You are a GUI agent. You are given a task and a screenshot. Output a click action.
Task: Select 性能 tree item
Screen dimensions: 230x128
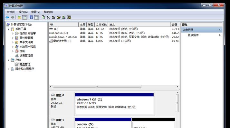tap(22, 51)
